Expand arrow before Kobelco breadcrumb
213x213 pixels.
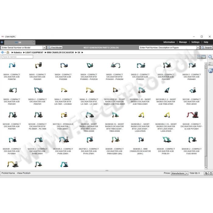[x=12, y=52]
